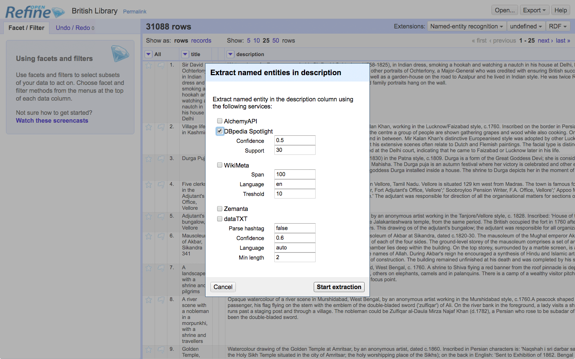Star row 4 in the grid
This screenshot has height=359, width=575.
[x=149, y=185]
